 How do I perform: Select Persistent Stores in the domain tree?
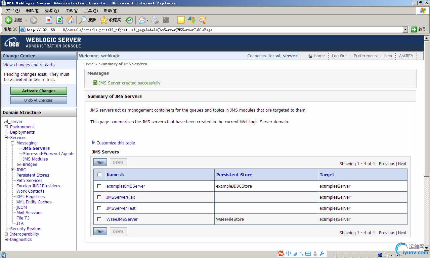[x=33, y=175]
